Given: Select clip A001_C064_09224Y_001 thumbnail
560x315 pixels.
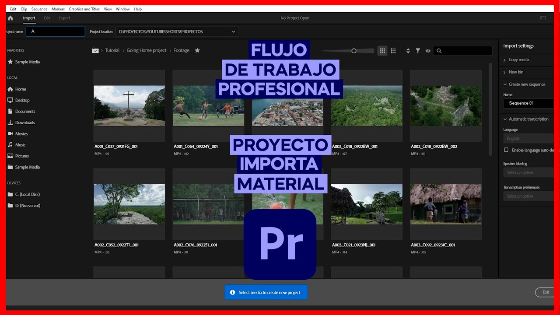Looking at the screenshot, I should pyautogui.click(x=209, y=105).
